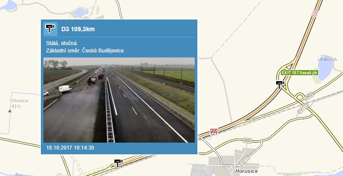Click the D3 109,3km popup title
Viewport: 343px width, 176px height.
pos(78,29)
